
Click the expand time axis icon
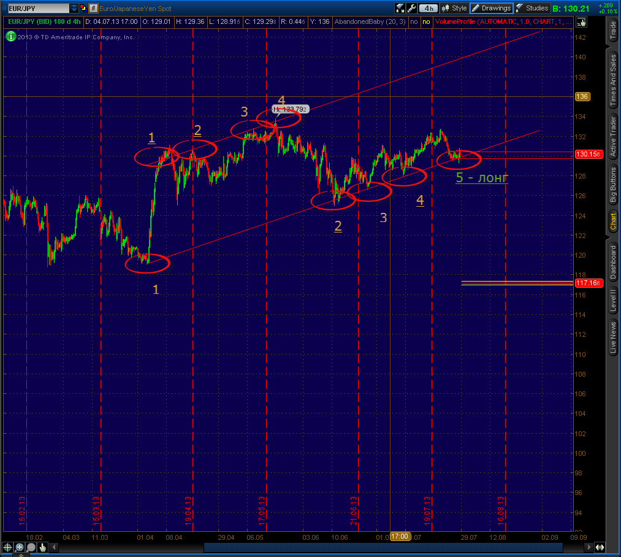tap(600, 547)
